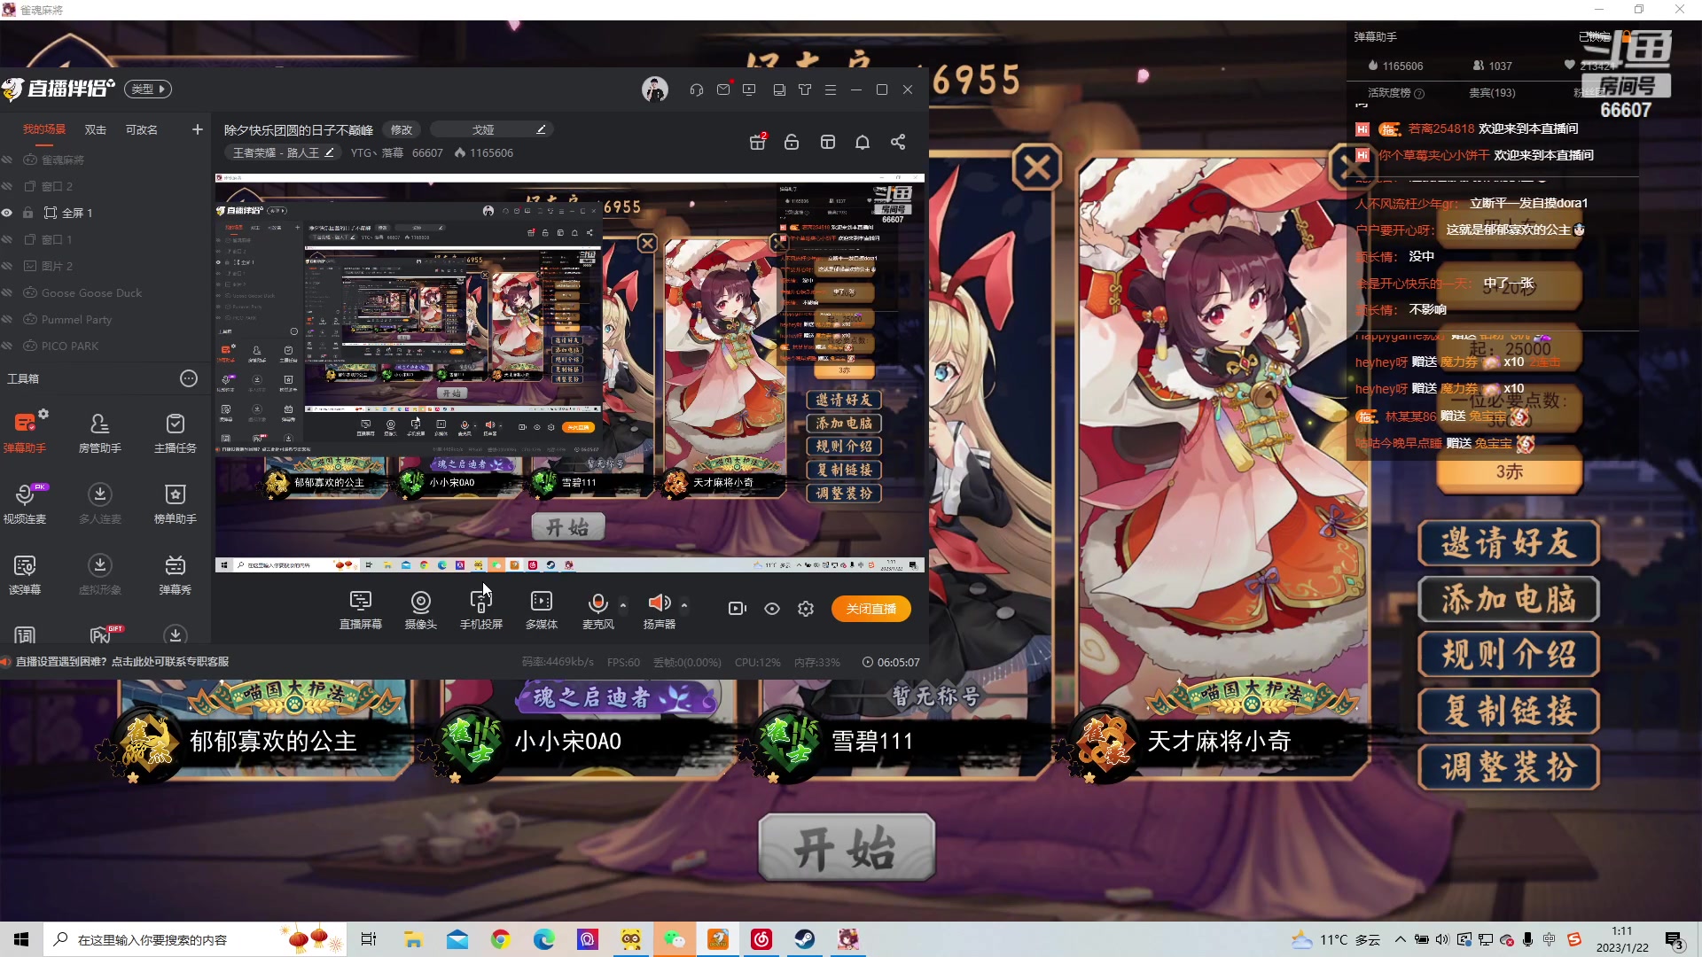The image size is (1702, 957).
Task: Open the 房管助手 tool
Action: [x=100, y=432]
